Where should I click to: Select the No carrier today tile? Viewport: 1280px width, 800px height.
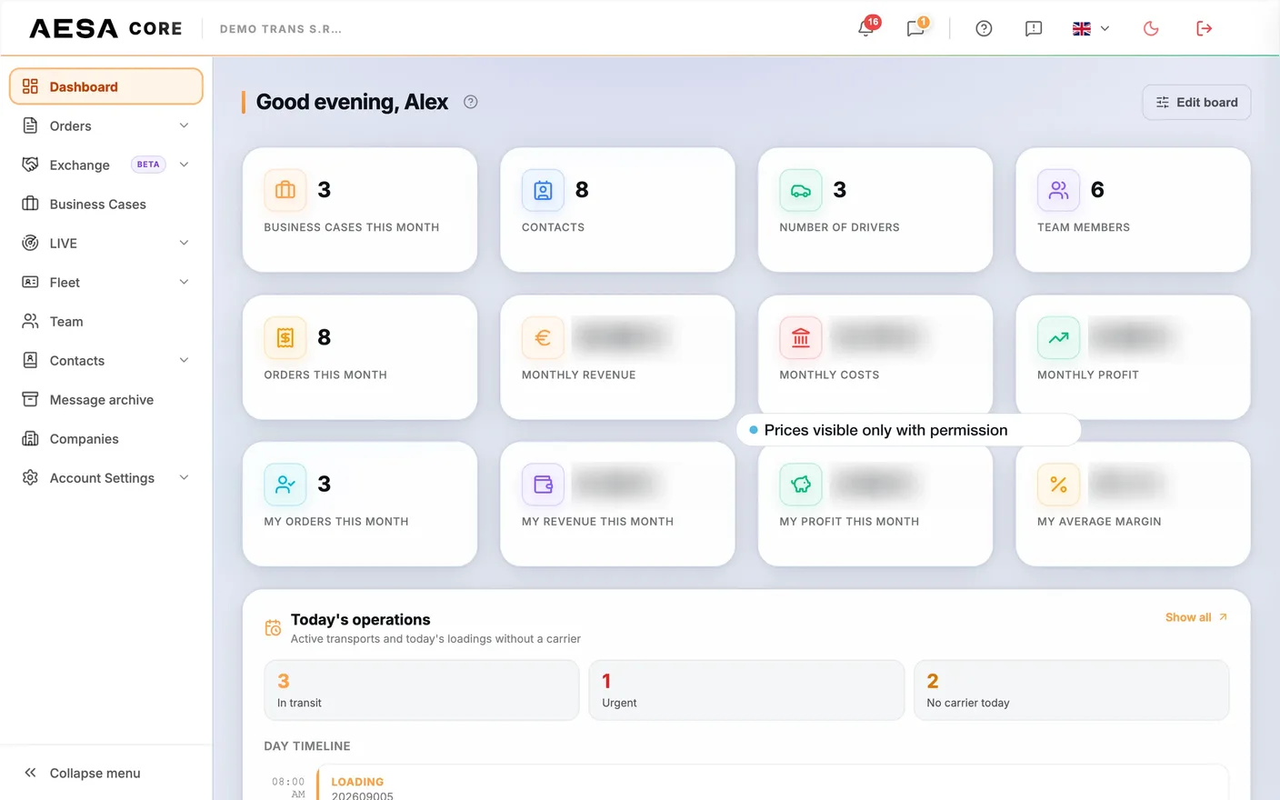pyautogui.click(x=1071, y=690)
